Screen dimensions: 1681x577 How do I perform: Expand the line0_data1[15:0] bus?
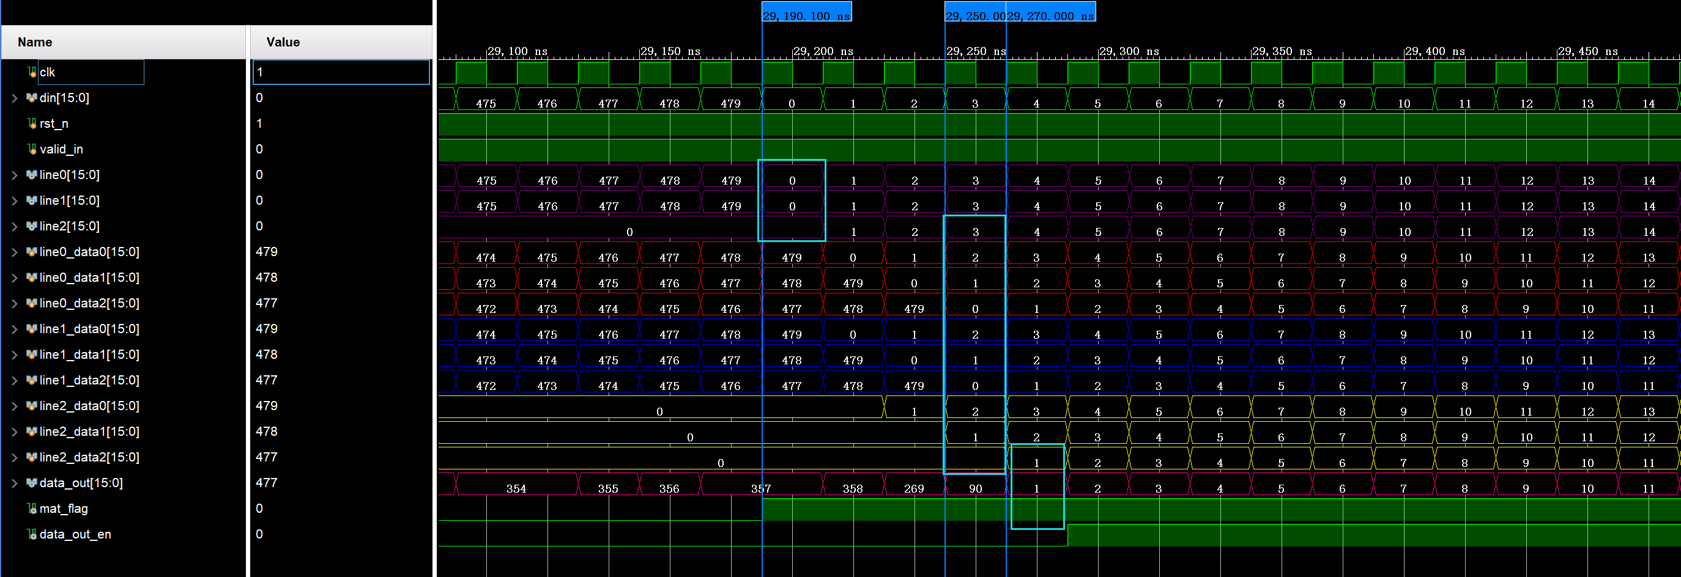click(x=14, y=277)
